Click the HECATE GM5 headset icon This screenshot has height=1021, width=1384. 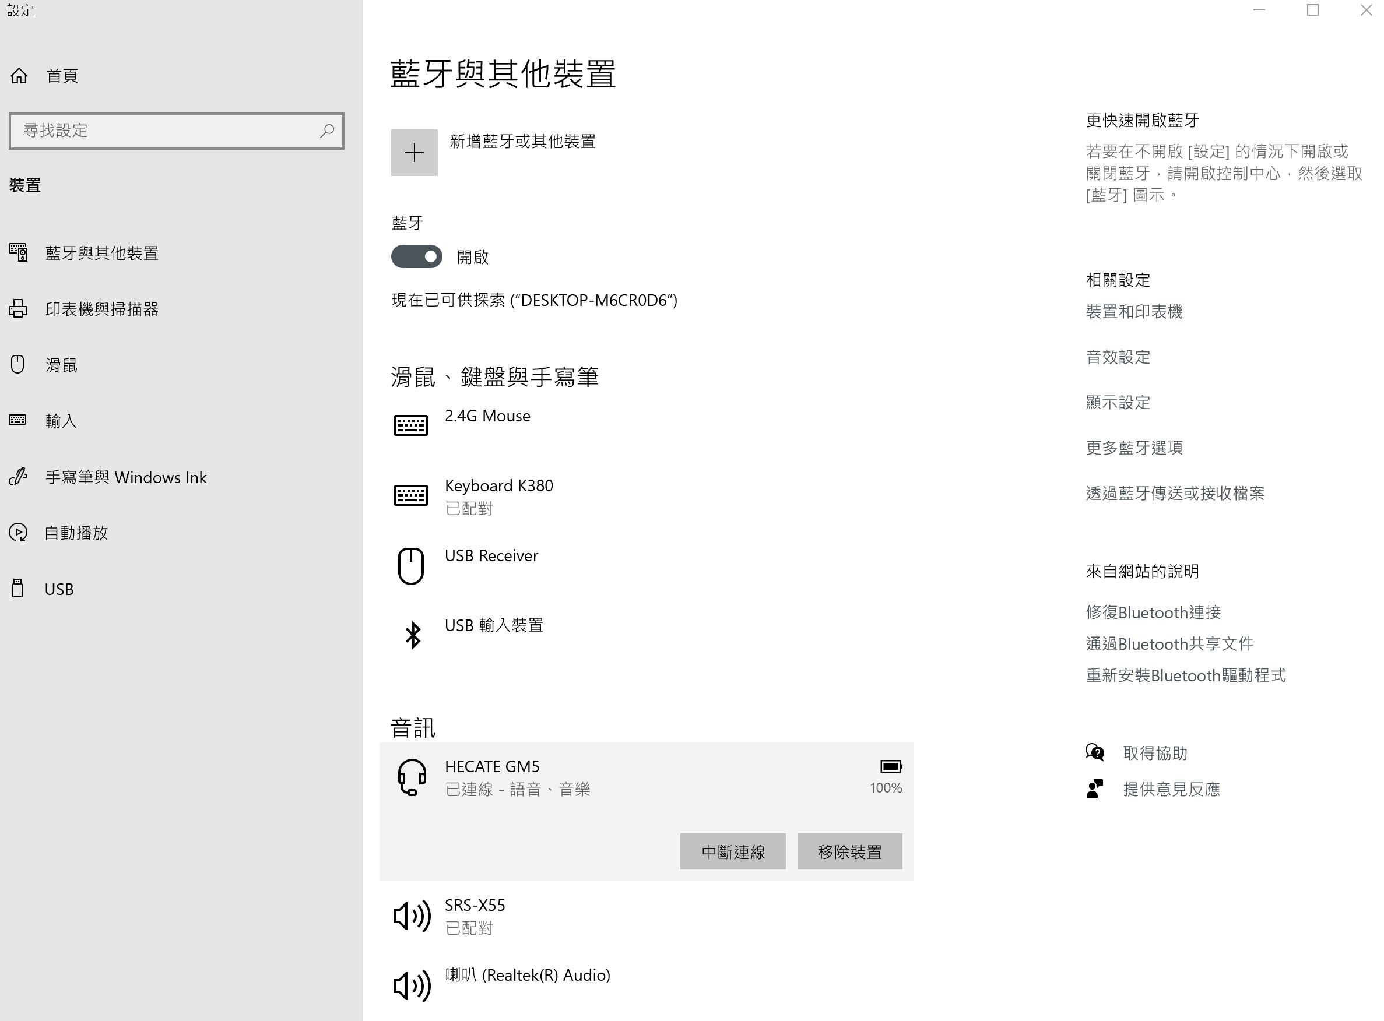point(412,777)
